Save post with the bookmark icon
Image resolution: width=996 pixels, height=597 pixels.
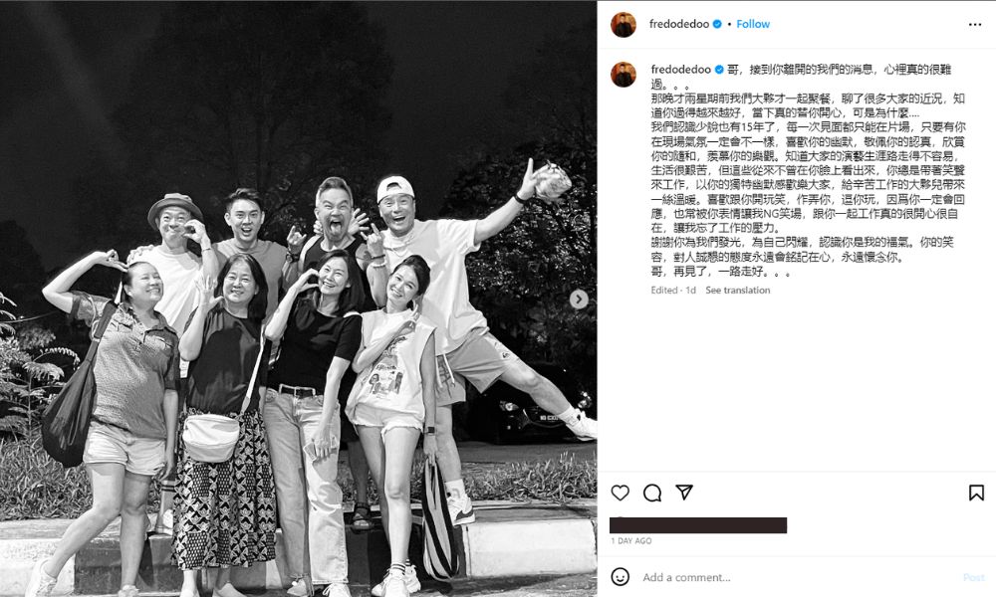pos(976,493)
